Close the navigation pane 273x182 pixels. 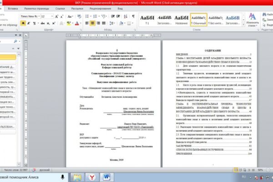pos(20,35)
